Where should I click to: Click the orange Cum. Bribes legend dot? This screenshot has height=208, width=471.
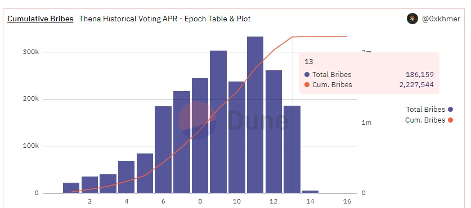pos(450,120)
